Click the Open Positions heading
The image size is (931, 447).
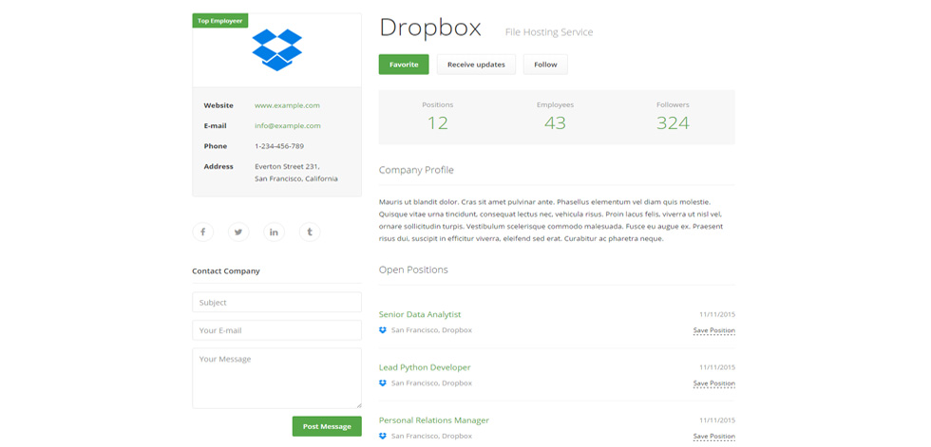[413, 270]
